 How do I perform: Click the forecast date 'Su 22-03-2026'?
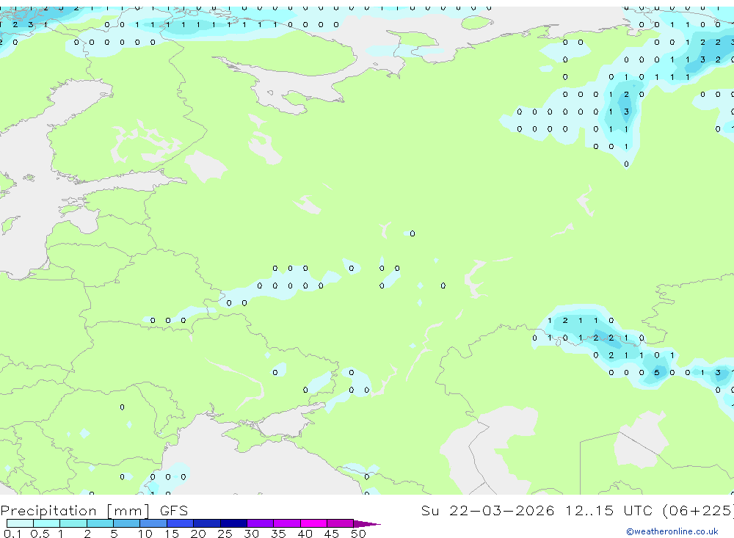pyautogui.click(x=487, y=510)
